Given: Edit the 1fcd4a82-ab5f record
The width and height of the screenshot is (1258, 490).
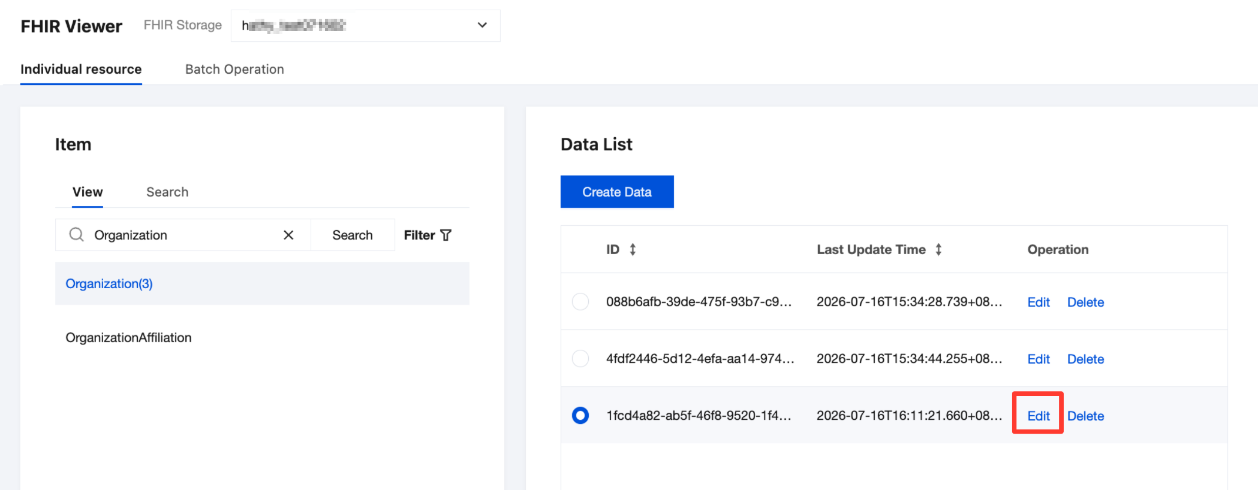Looking at the screenshot, I should (x=1039, y=416).
